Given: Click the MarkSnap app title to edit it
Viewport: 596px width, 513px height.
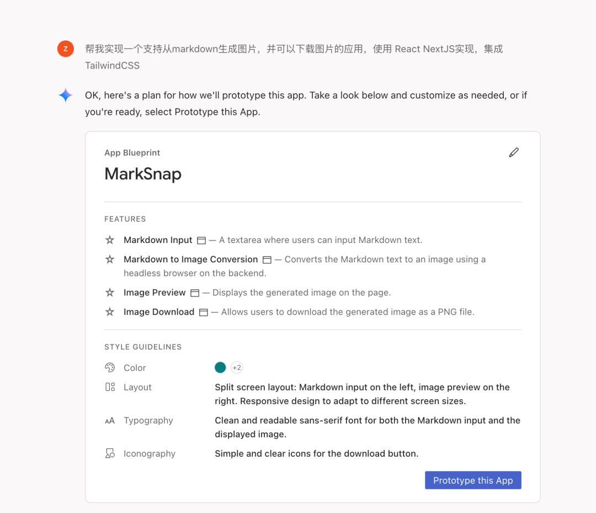Looking at the screenshot, I should 142,173.
